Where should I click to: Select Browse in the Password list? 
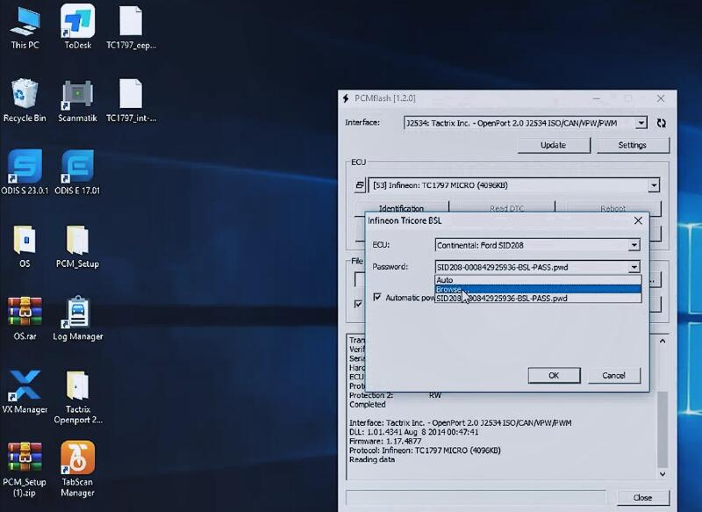[x=537, y=289]
